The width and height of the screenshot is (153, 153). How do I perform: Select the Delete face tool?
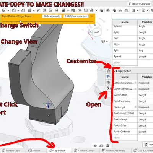coord(114,10)
